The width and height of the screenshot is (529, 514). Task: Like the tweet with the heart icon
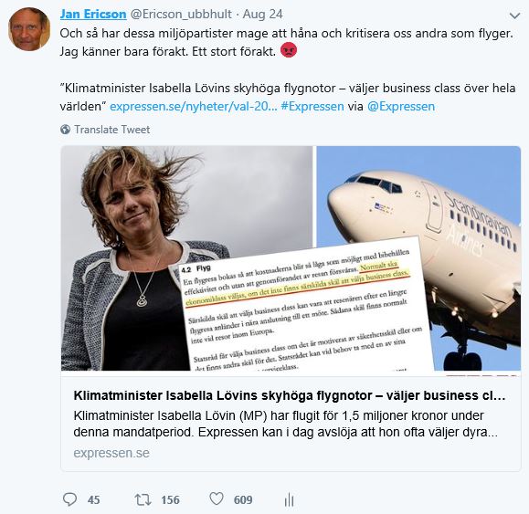pos(217,498)
